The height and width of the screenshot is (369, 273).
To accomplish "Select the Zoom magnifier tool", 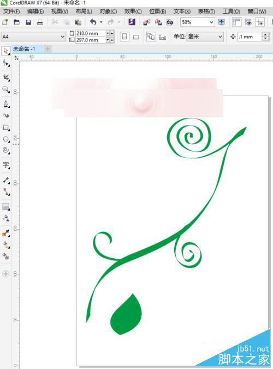I will coord(6,90).
